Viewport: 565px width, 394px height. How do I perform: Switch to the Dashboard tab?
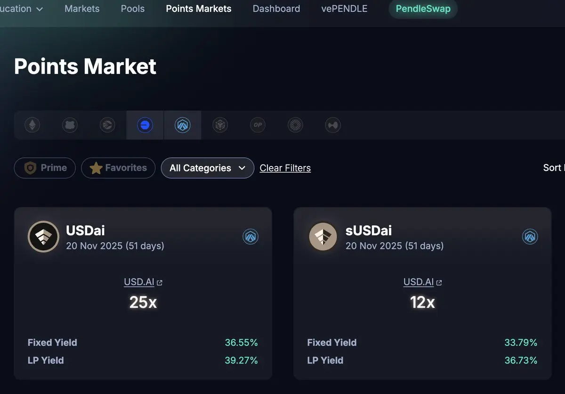click(x=276, y=9)
